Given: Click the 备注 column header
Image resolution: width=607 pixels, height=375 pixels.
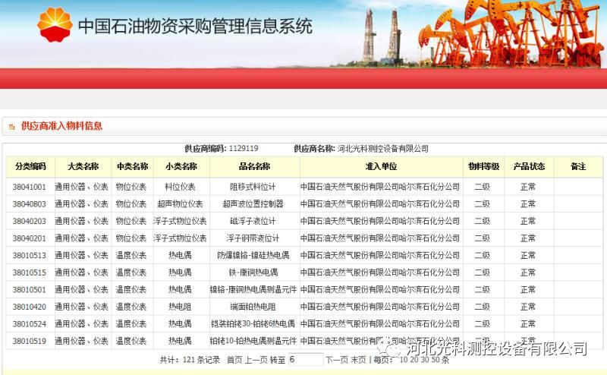Looking at the screenshot, I should point(578,166).
